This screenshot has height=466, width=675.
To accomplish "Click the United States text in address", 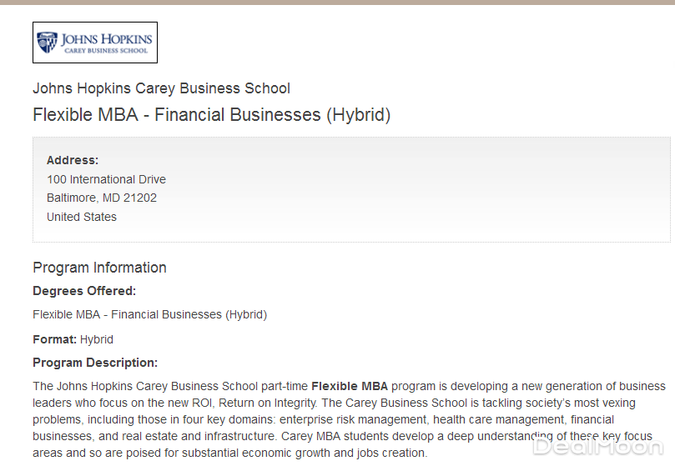I will (82, 217).
